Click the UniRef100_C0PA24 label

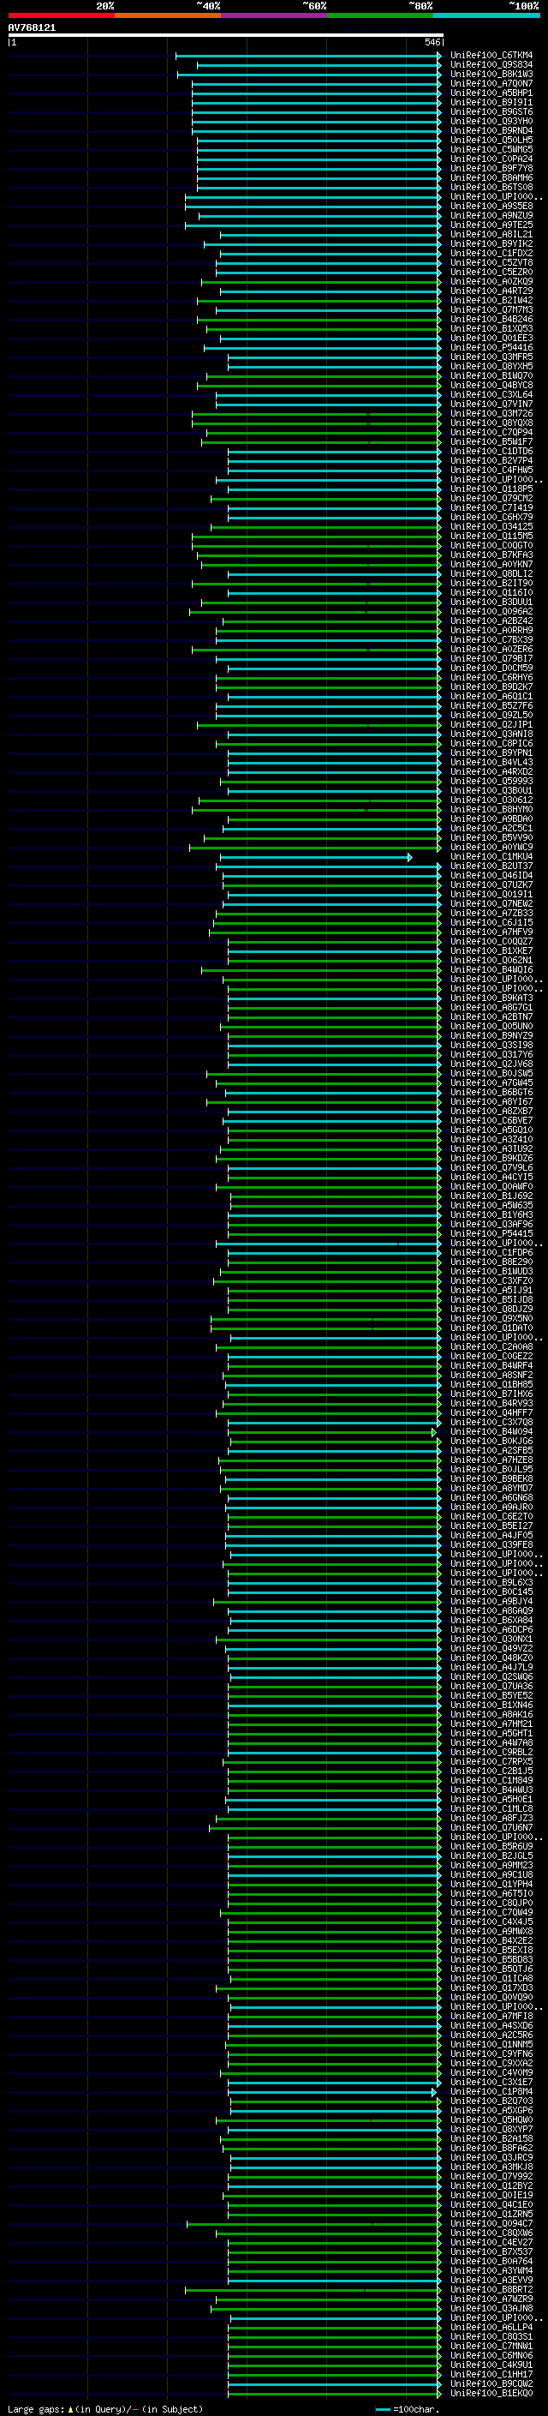pyautogui.click(x=491, y=159)
